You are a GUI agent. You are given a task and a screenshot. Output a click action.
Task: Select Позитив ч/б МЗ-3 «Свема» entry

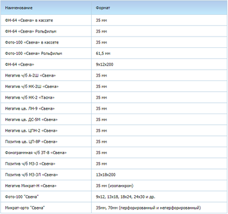tap(30, 164)
